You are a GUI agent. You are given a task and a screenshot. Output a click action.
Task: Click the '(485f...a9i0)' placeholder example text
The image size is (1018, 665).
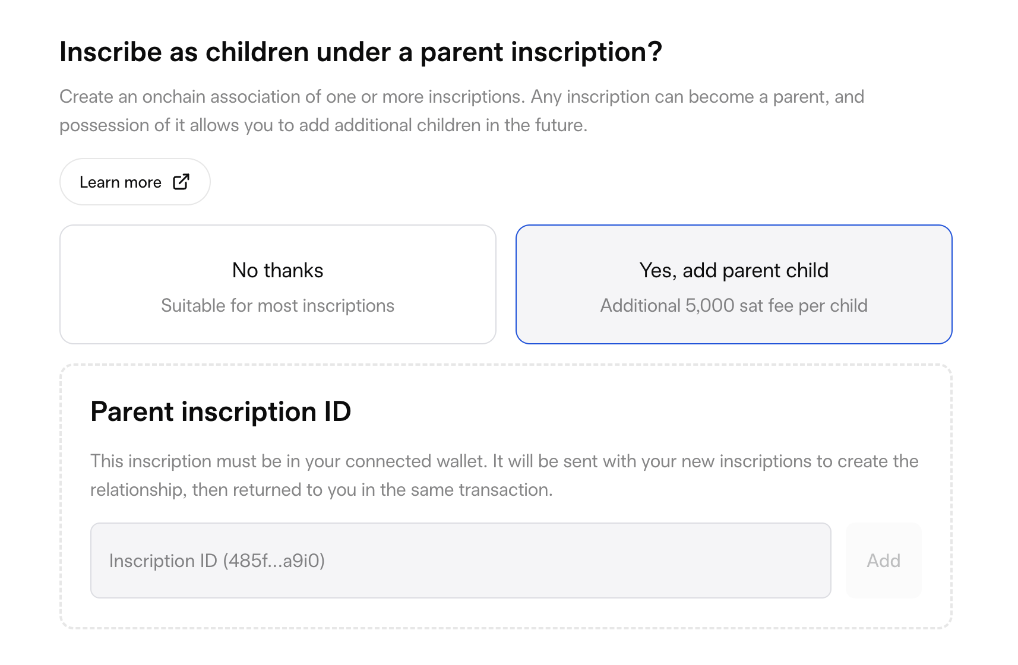tap(274, 561)
